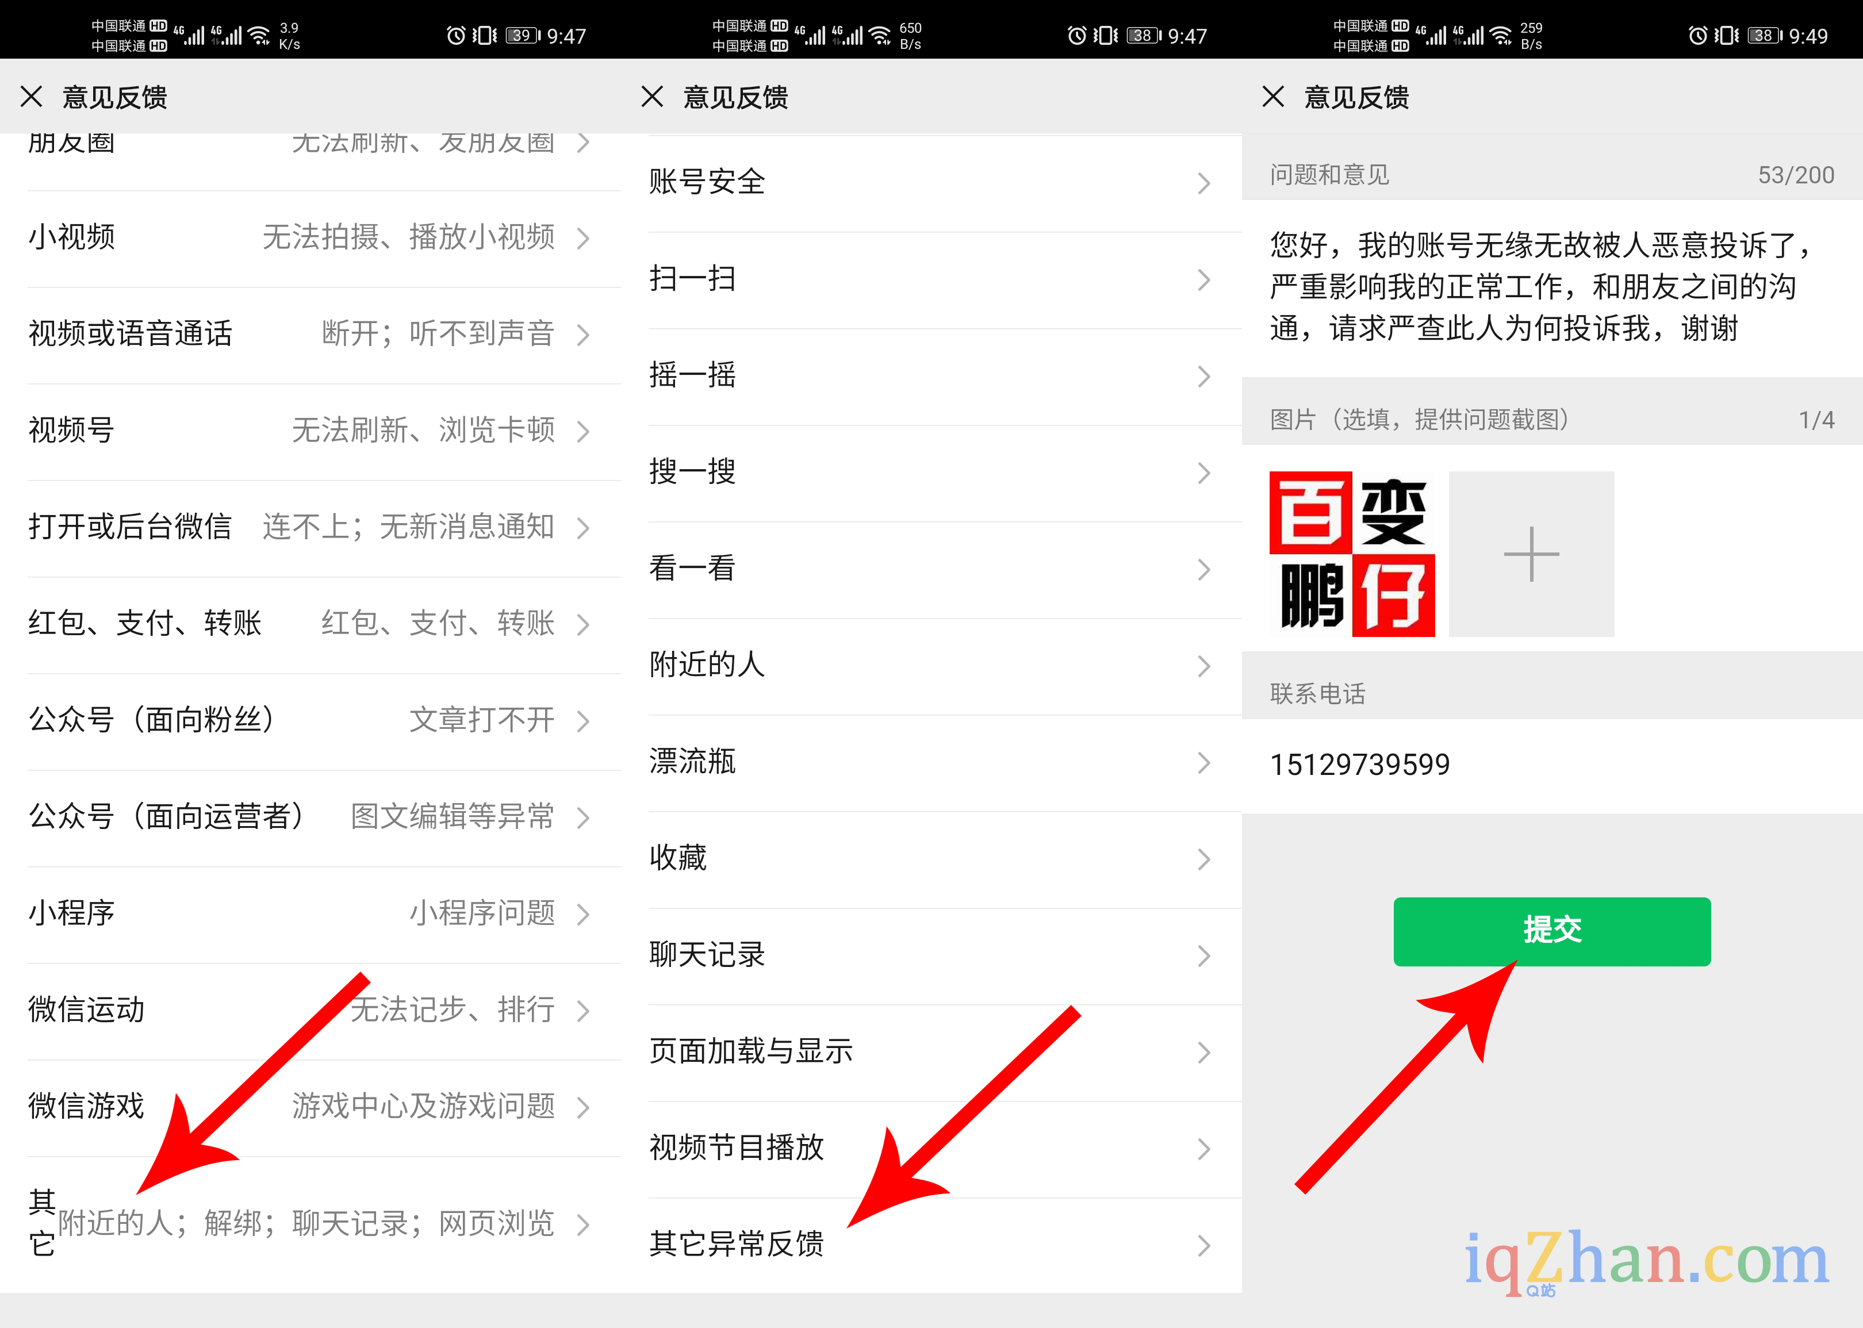
Task: Select 账号安全 in the list
Action: [931, 183]
